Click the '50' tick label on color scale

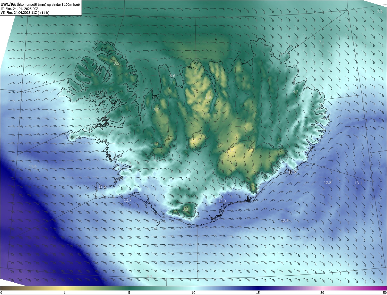tap(385, 293)
